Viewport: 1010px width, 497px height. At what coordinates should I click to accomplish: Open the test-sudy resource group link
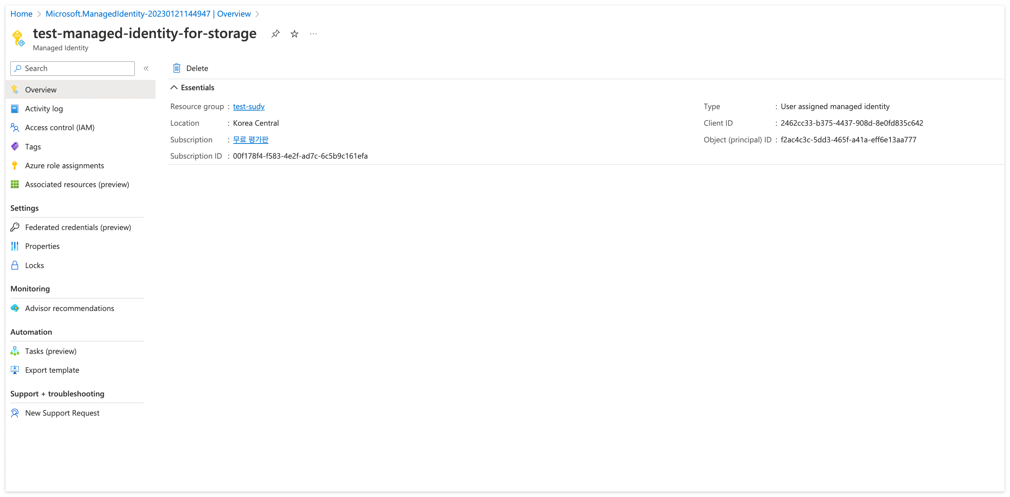coord(248,106)
